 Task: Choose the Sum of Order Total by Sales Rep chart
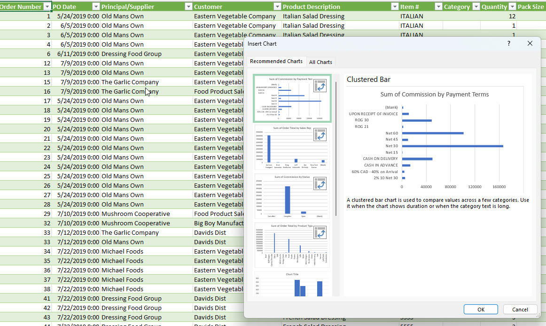point(292,147)
